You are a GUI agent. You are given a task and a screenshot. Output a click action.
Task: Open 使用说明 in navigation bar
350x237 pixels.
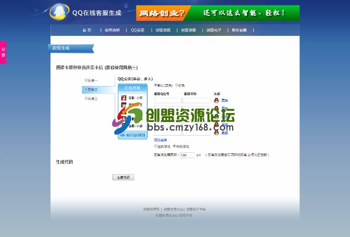(112, 30)
